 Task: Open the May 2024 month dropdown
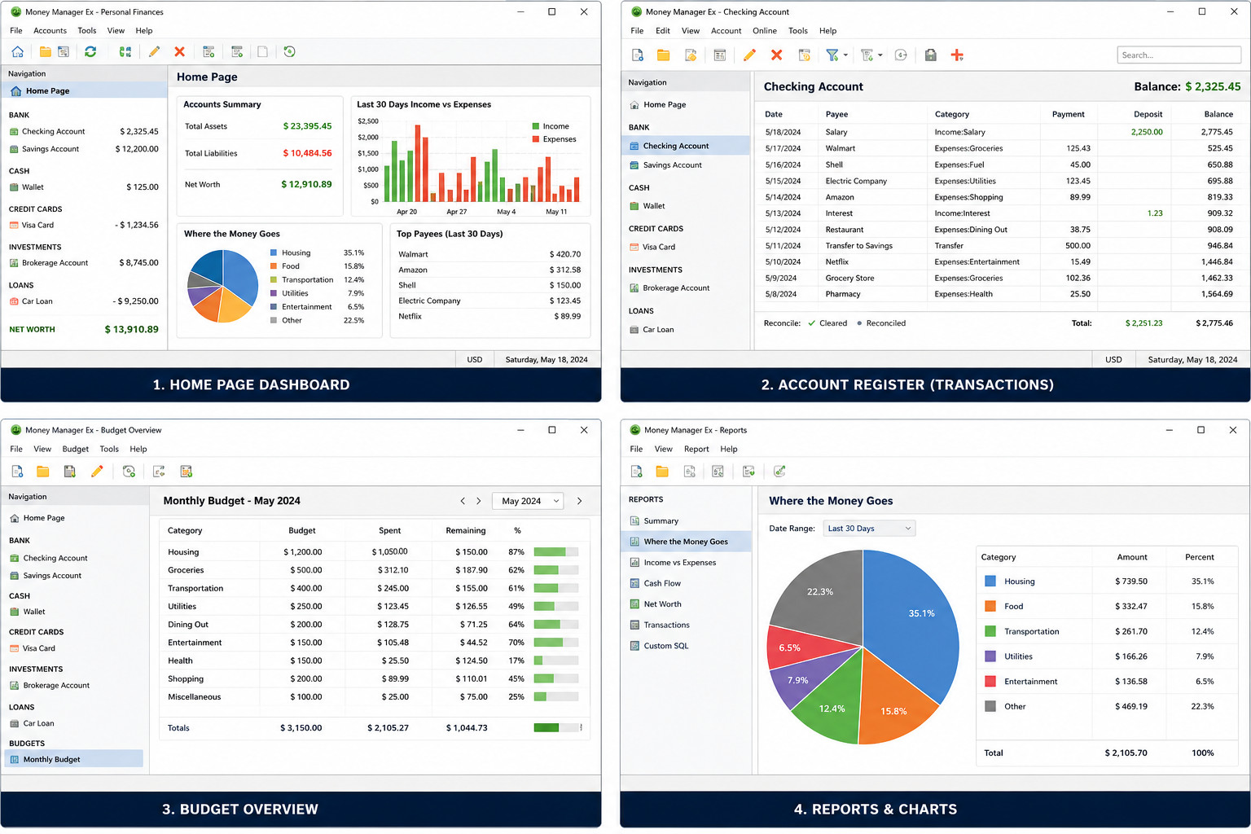pos(529,501)
